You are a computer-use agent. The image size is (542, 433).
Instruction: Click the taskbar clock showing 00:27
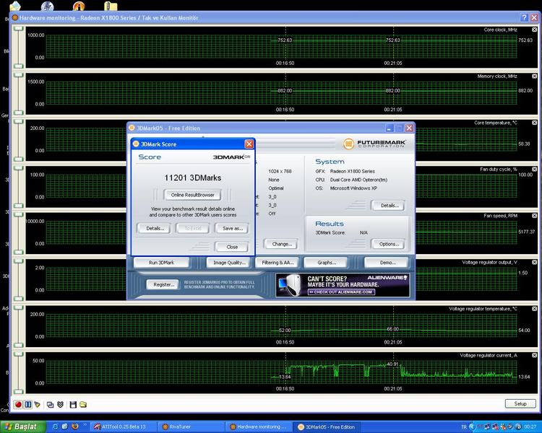click(x=530, y=427)
